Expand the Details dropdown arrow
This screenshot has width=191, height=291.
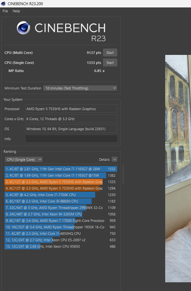click(115, 160)
